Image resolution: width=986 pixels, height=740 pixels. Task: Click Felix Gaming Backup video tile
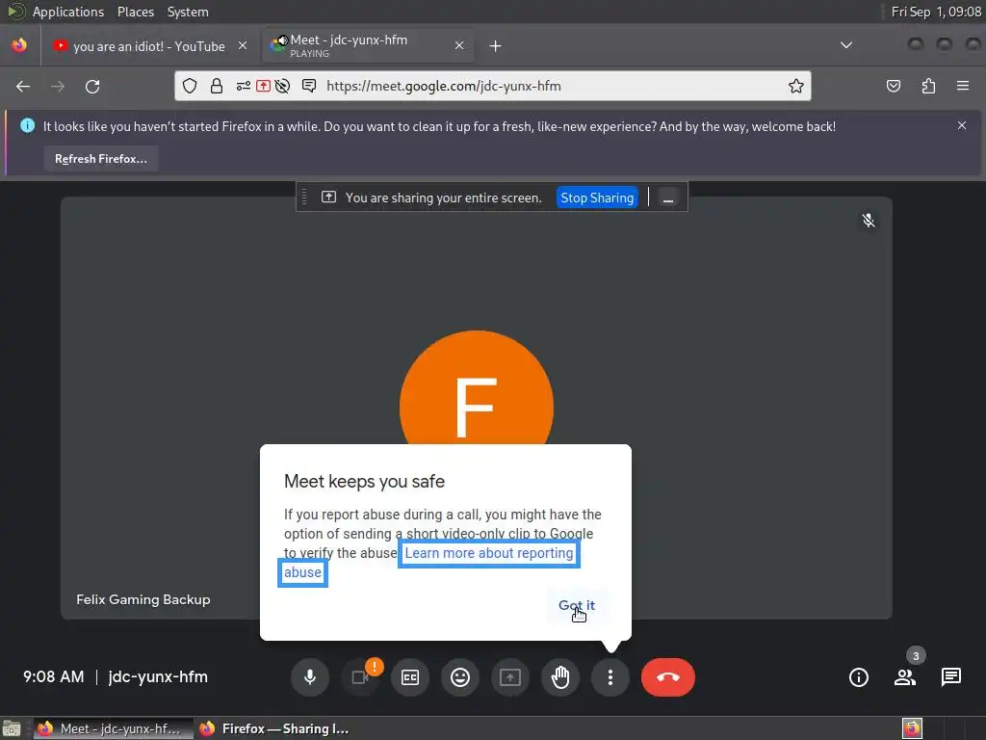pyautogui.click(x=476, y=408)
